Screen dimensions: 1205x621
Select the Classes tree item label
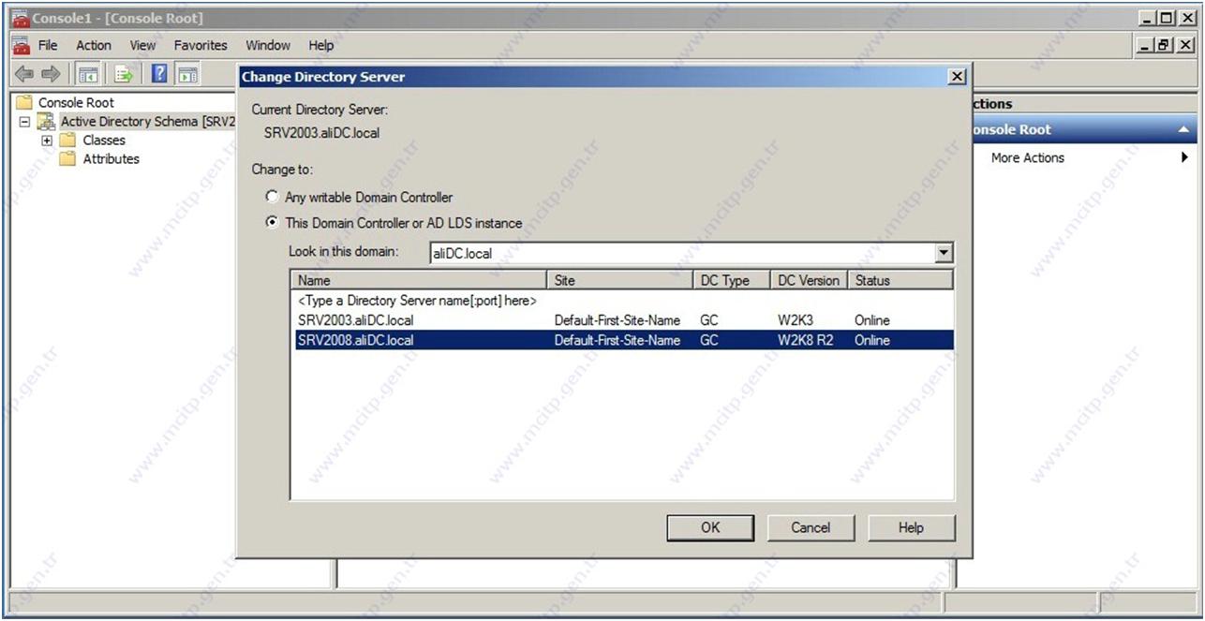click(x=104, y=140)
